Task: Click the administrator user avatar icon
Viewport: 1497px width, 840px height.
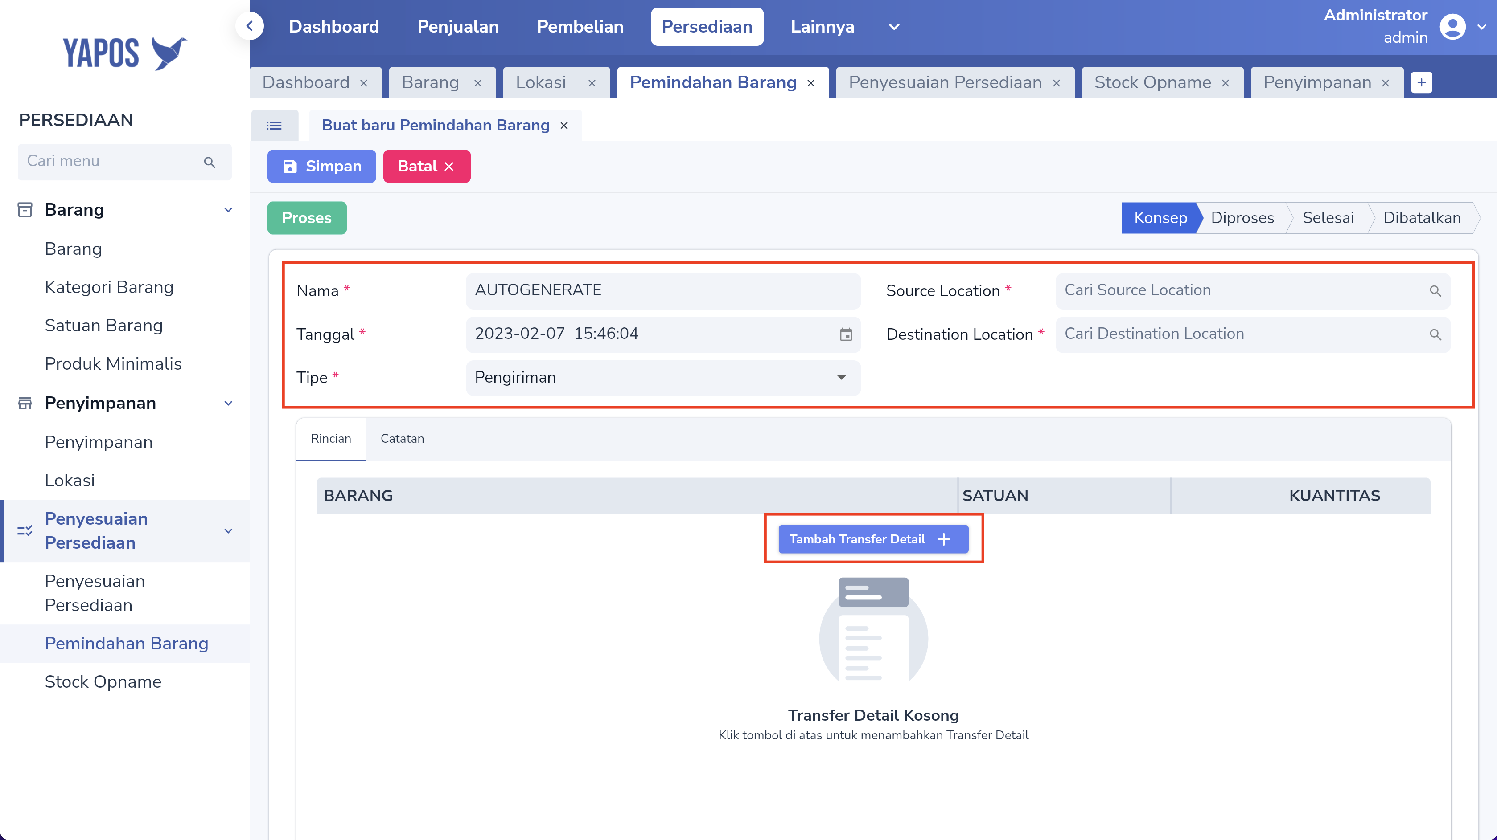Action: 1452,27
